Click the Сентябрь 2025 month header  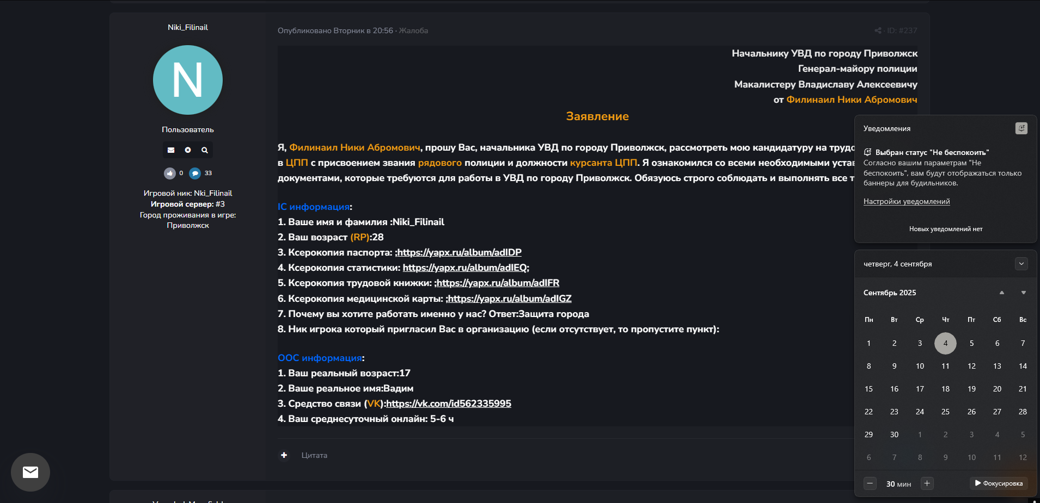[890, 293]
